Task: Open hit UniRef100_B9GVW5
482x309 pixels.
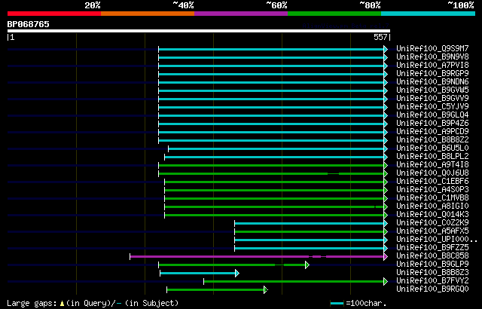Action: pyautogui.click(x=432, y=90)
